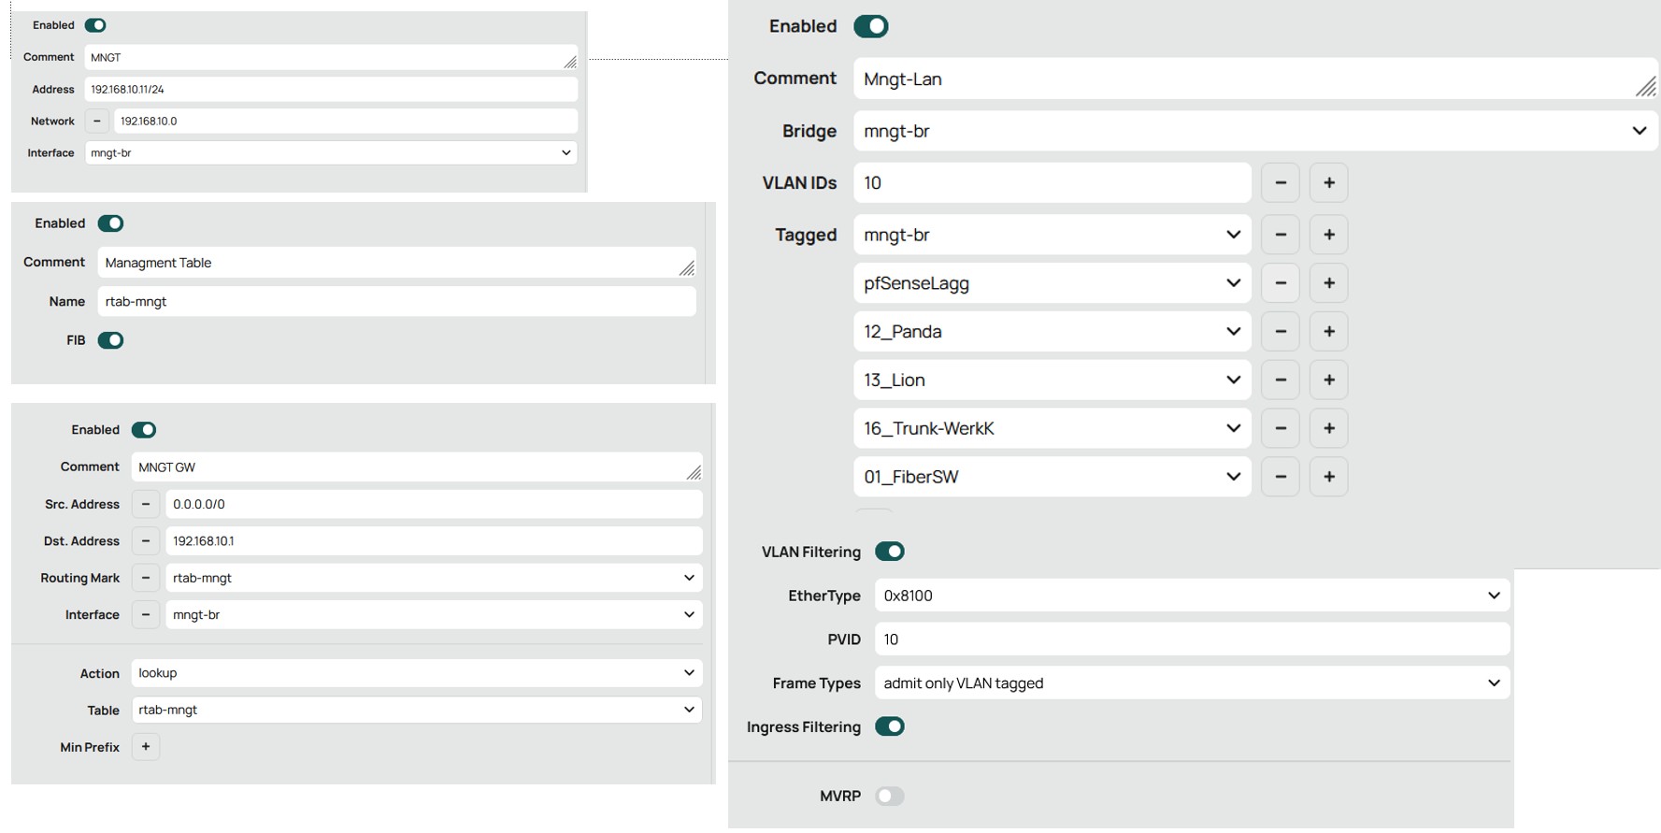This screenshot has height=833, width=1661.
Task: Click the PVID input field
Action: [1192, 639]
